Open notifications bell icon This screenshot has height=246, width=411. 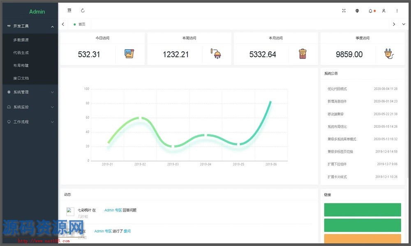370,11
